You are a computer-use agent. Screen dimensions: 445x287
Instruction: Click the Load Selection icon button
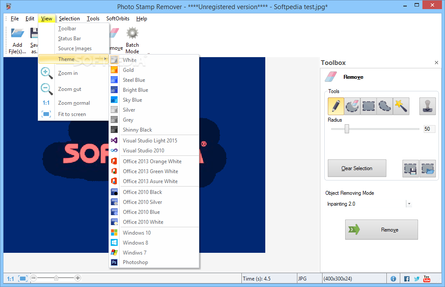427,169
